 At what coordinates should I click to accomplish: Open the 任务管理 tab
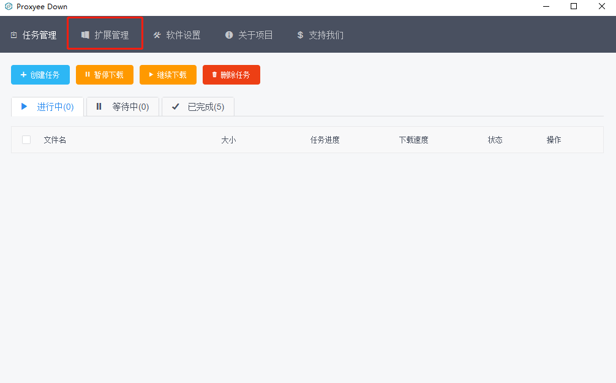pos(34,35)
